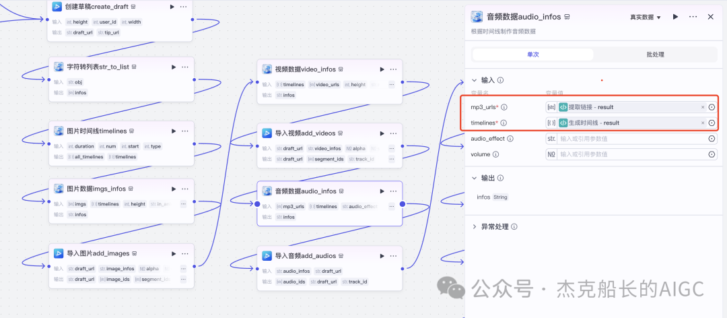Expand hidden inputs of 图片数据imgs_infos node
This screenshot has height=318, width=727.
(x=183, y=203)
